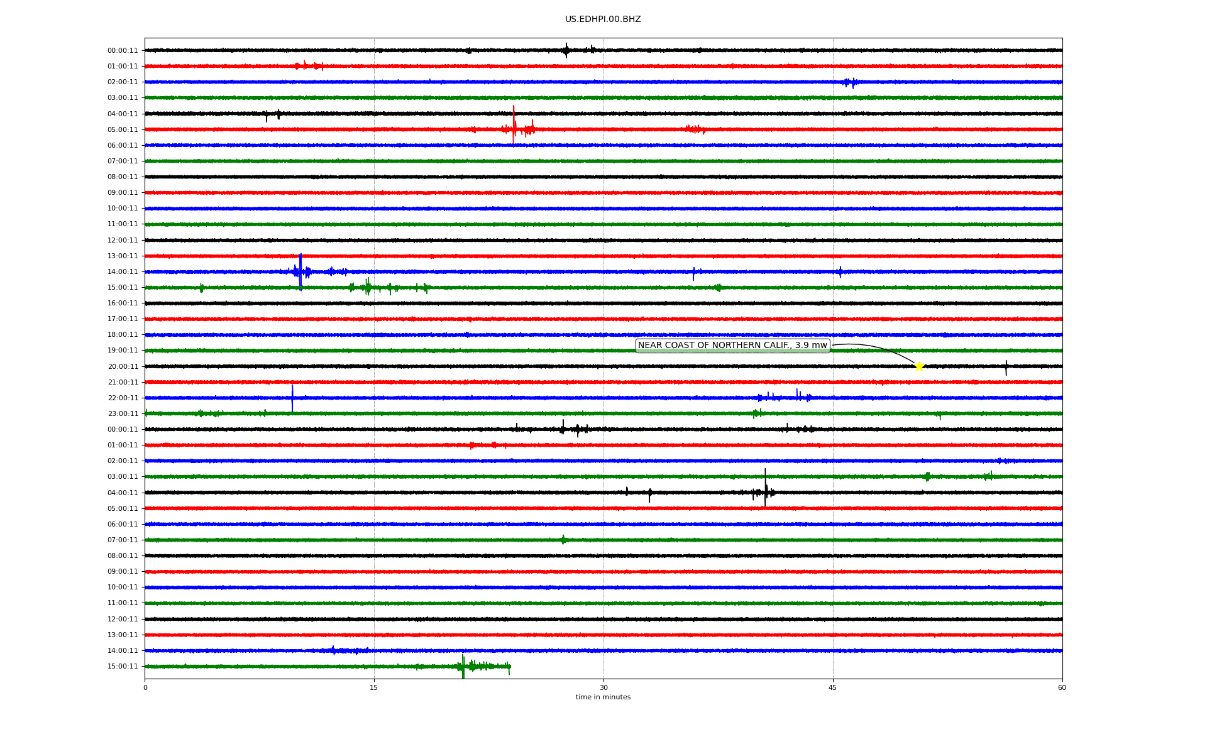The height and width of the screenshot is (754, 1207).
Task: Click the NEAR COAST OF NORTHERN CALIF. annotation box
Action: pyautogui.click(x=732, y=346)
